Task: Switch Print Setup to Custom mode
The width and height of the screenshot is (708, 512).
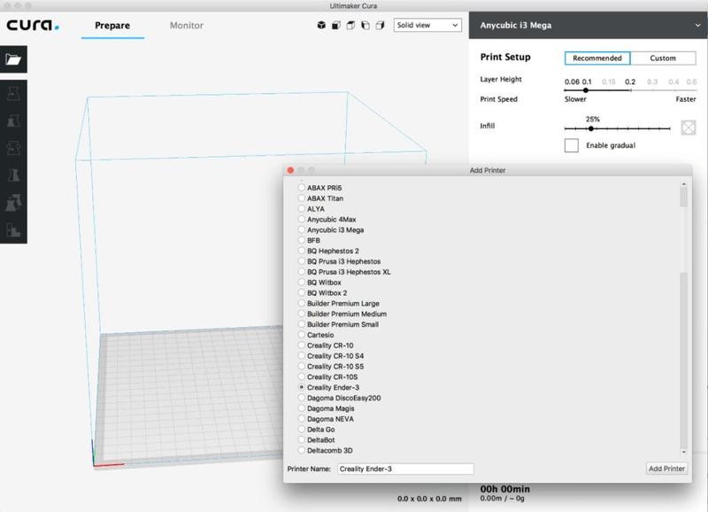Action: (662, 58)
